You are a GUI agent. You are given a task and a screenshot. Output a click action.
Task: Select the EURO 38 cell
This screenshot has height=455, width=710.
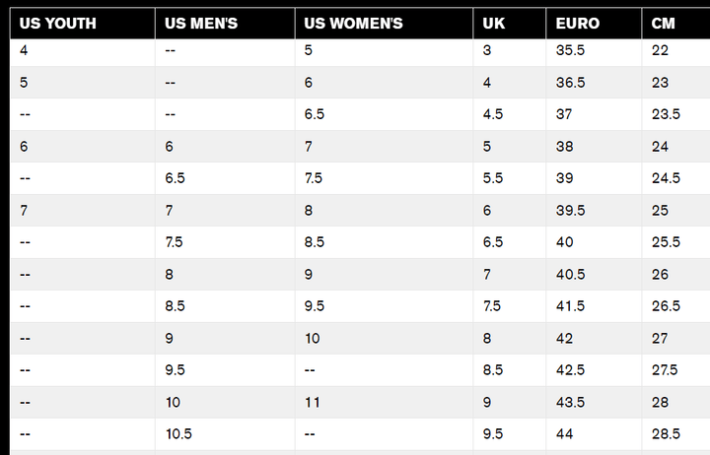click(565, 147)
